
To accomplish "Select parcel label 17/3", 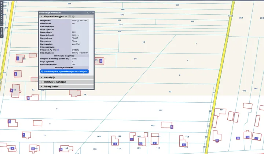I will (x=158, y=148).
